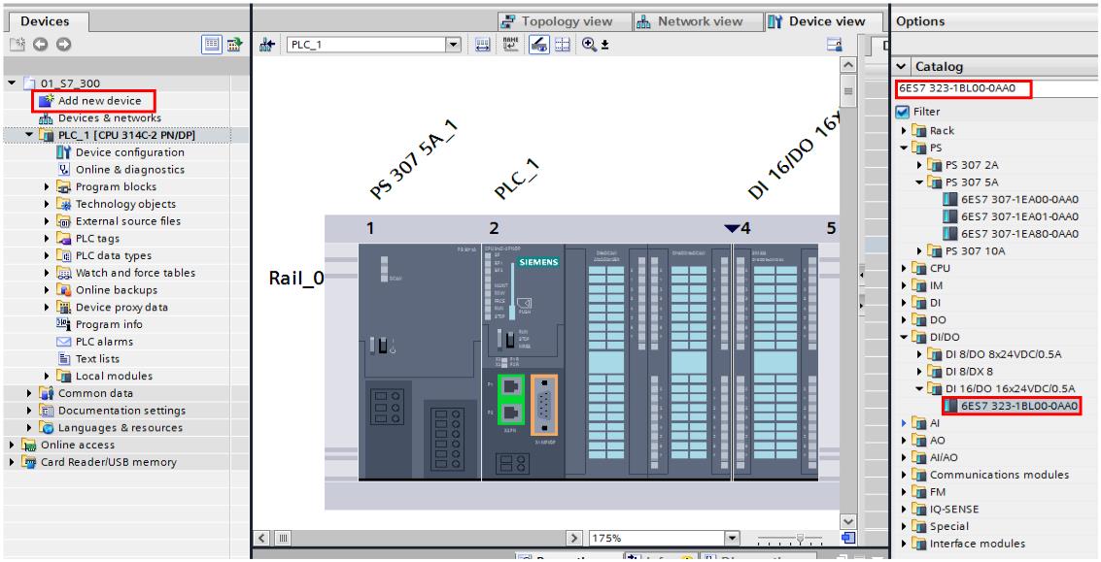This screenshot has width=1101, height=562.
Task: Click the green PROFINET port on CPU
Action: coord(511,400)
